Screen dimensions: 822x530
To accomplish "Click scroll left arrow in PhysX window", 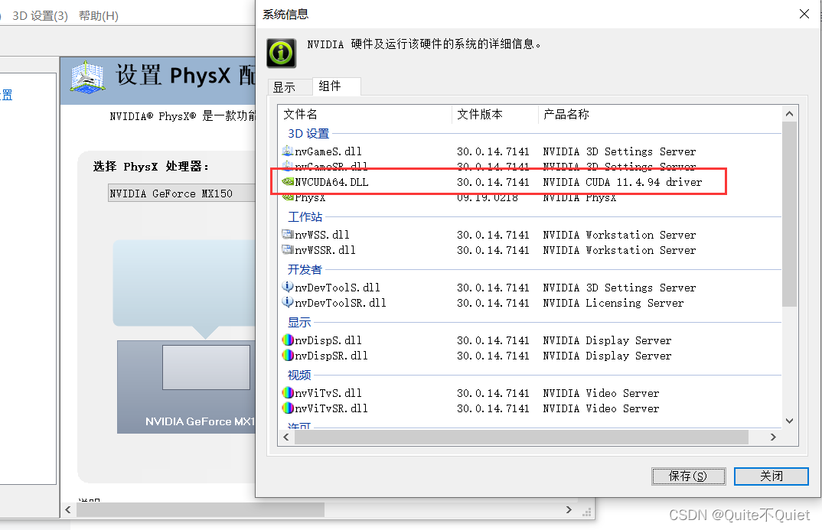I will [68, 509].
